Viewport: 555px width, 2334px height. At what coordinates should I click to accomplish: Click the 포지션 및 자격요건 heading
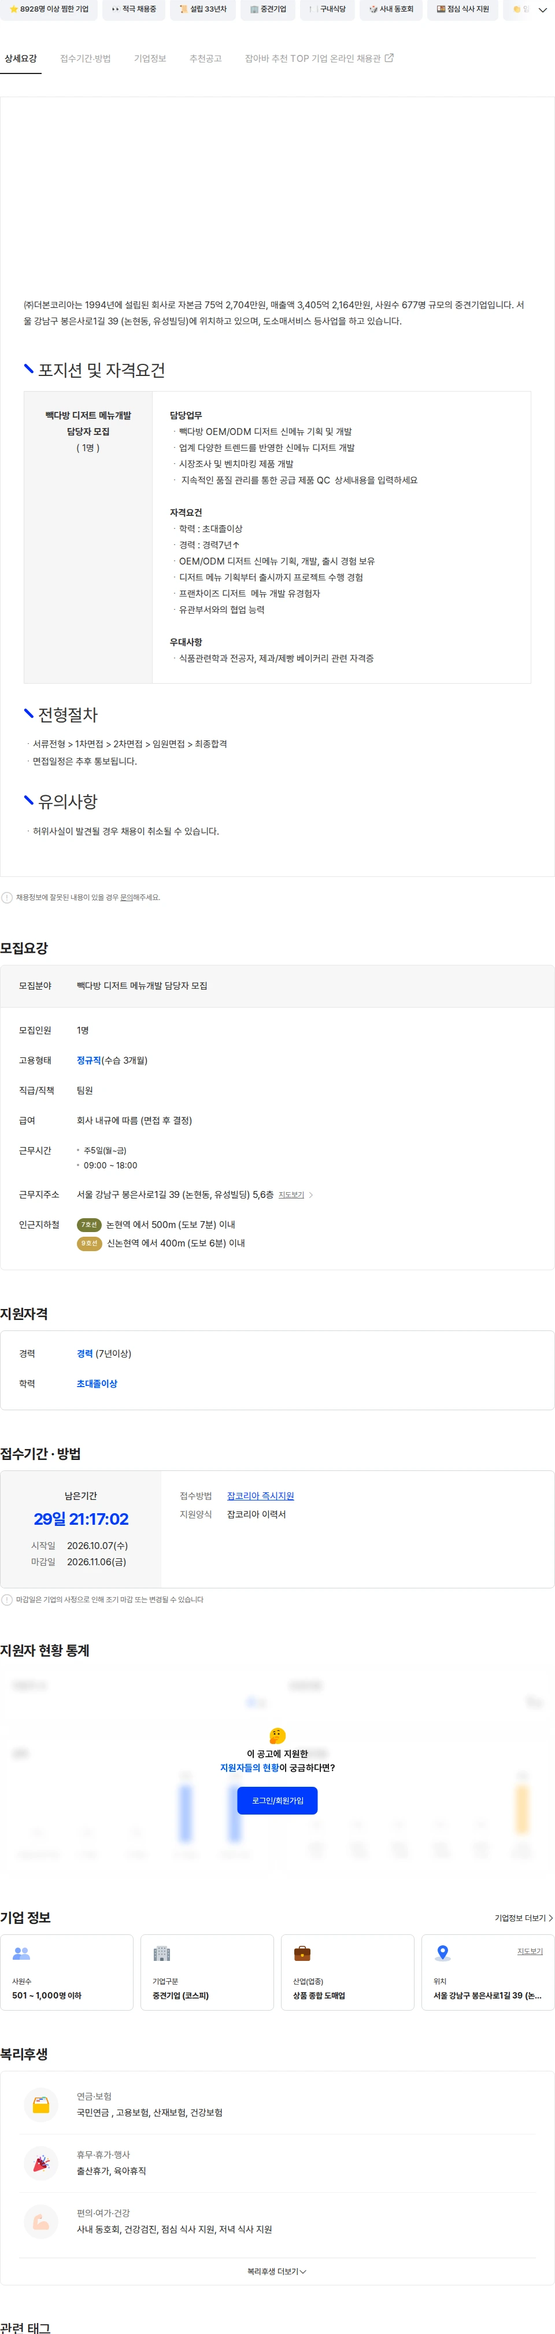point(101,370)
